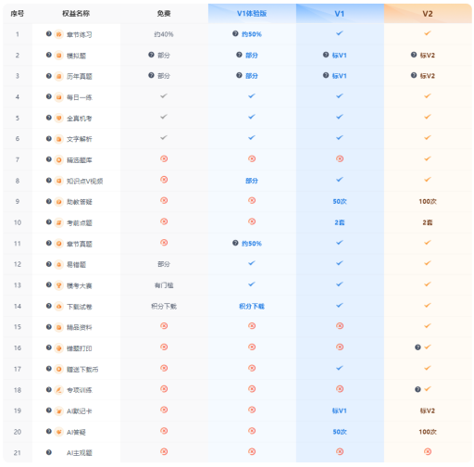The width and height of the screenshot is (474, 467).
Task: Click 部分 in 免费 column for 易错题
Action: [x=164, y=264]
